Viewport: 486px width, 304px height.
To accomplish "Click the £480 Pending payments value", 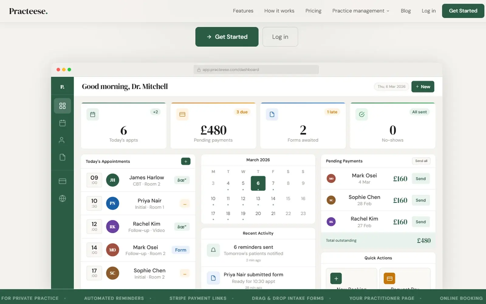I will 213,130.
